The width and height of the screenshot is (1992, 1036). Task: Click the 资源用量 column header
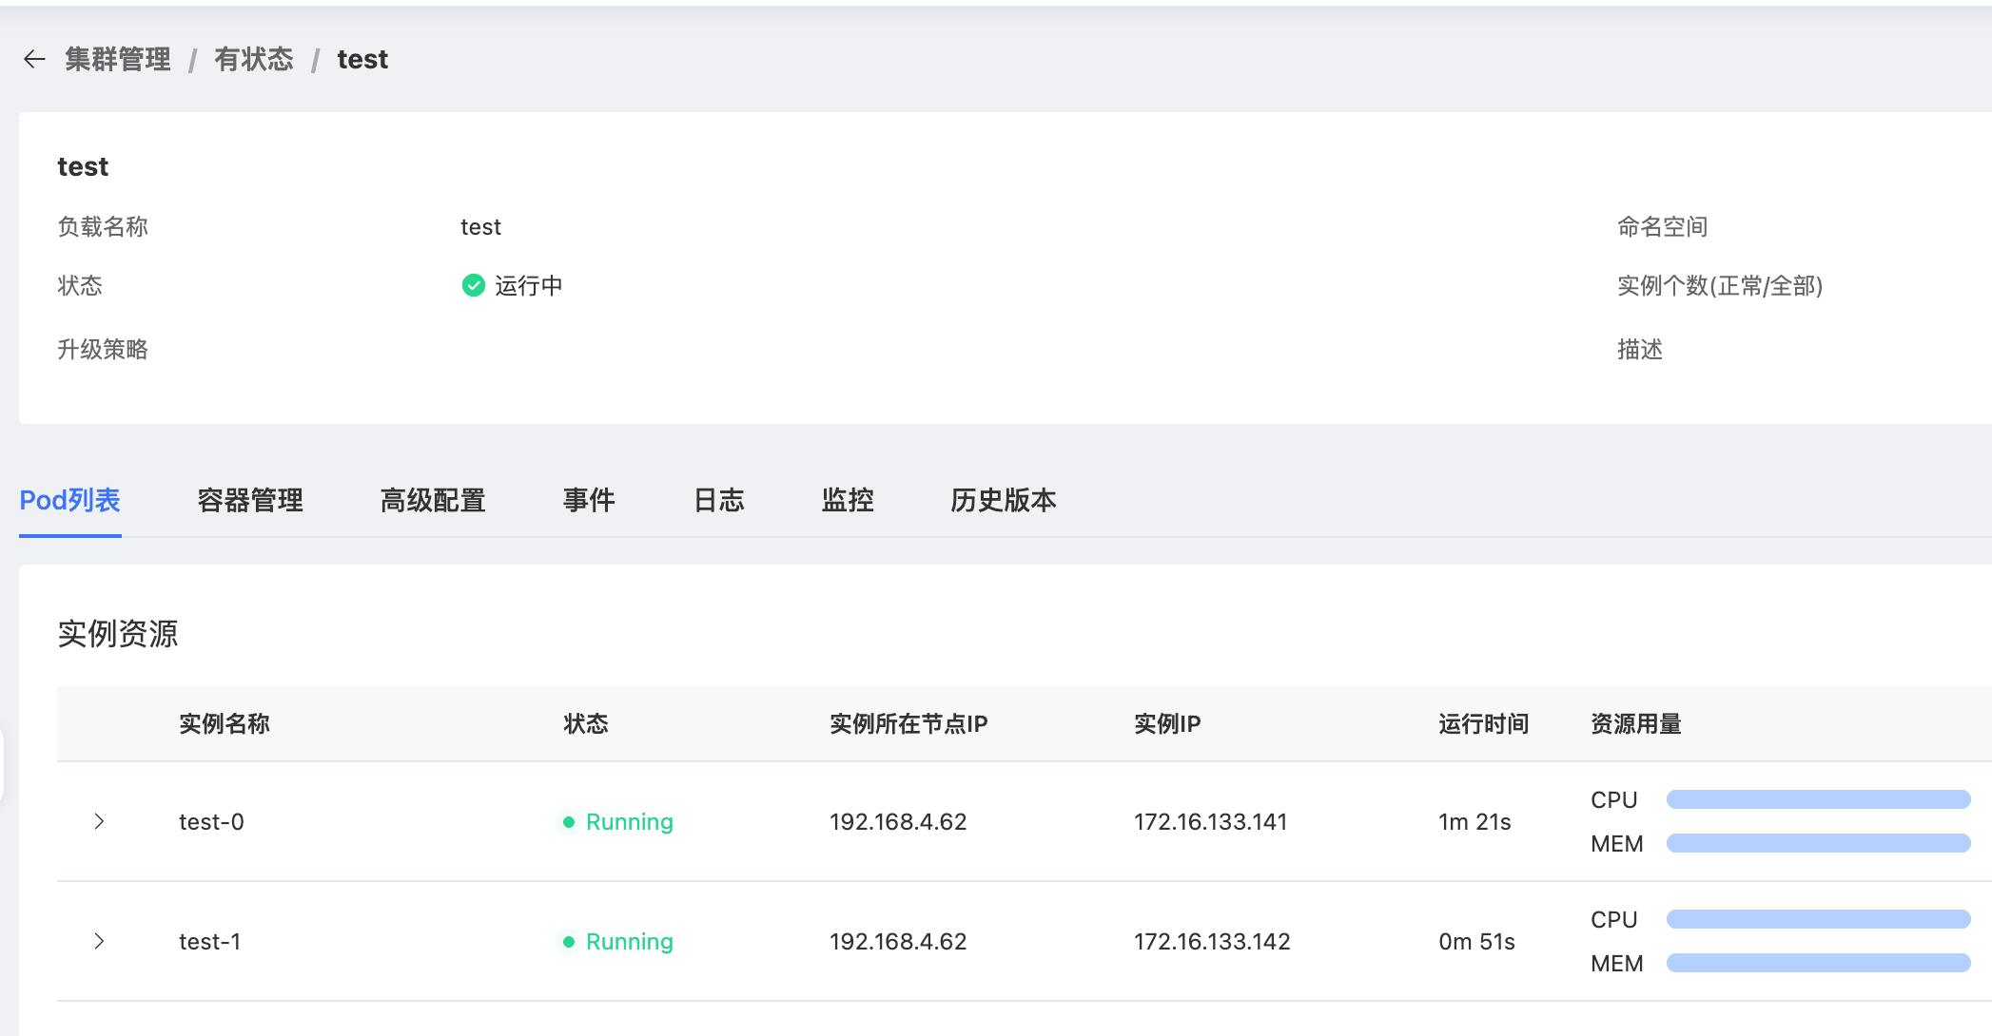(x=1635, y=723)
